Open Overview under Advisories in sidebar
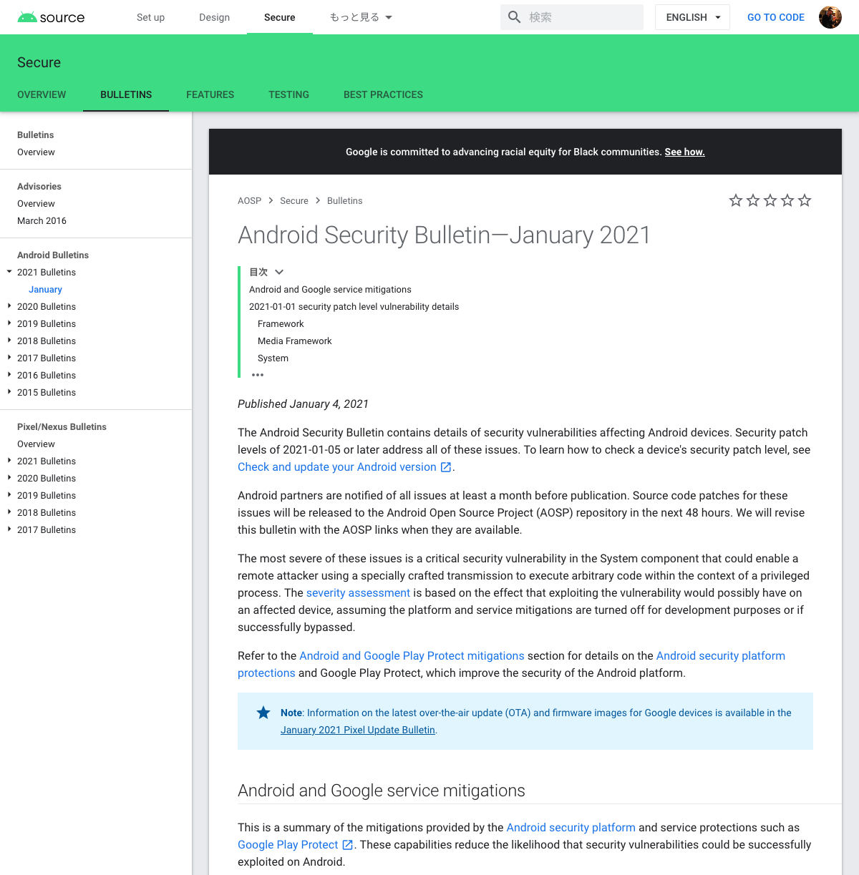 pyautogui.click(x=36, y=204)
